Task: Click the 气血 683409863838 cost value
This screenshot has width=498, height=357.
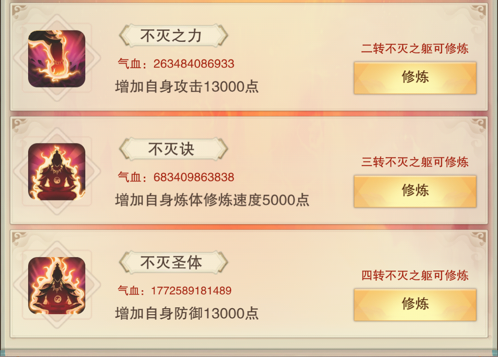Action: click(x=176, y=178)
